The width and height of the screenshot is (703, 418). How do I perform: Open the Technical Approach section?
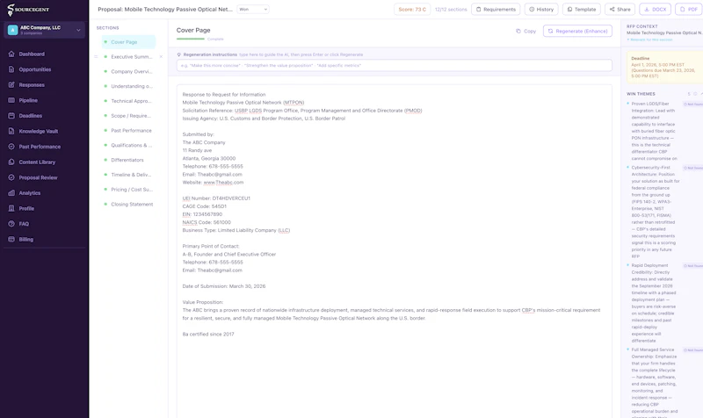tap(128, 101)
